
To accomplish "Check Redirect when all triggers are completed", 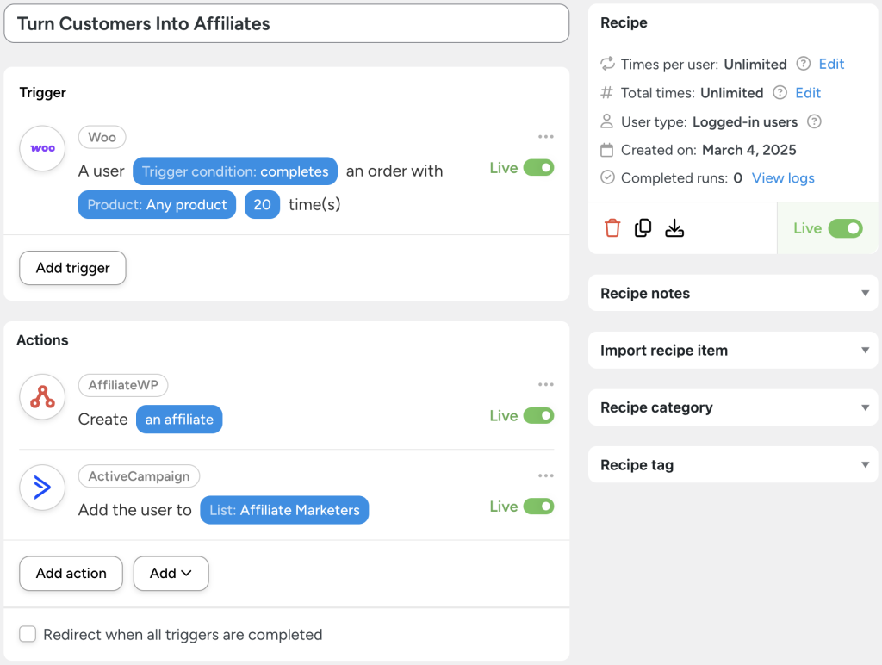I will (x=27, y=633).
